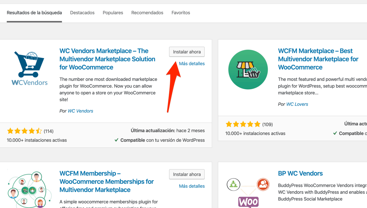The height and width of the screenshot is (208, 367).
Task: Visit the WC Vendors author link
Action: click(x=80, y=111)
